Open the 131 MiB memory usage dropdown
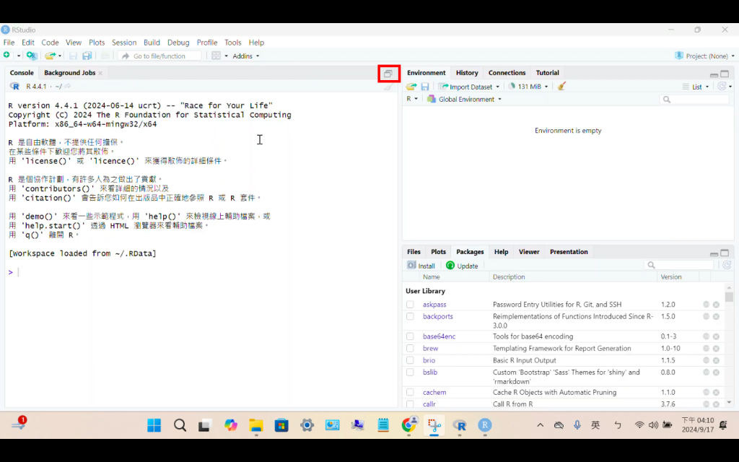The width and height of the screenshot is (739, 462). pos(528,87)
